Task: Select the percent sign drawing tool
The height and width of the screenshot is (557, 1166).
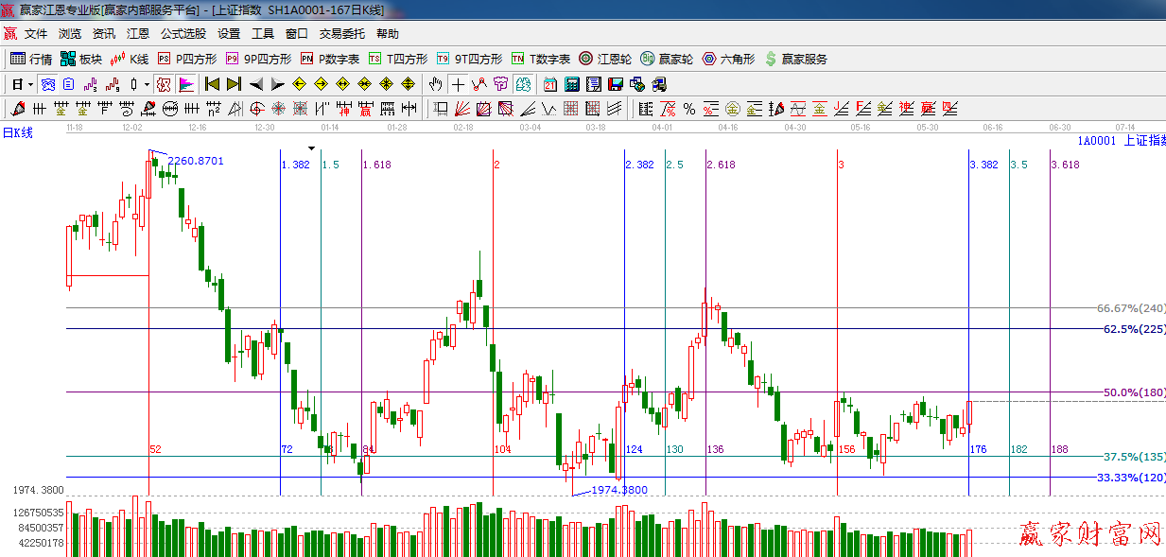Action: (689, 109)
